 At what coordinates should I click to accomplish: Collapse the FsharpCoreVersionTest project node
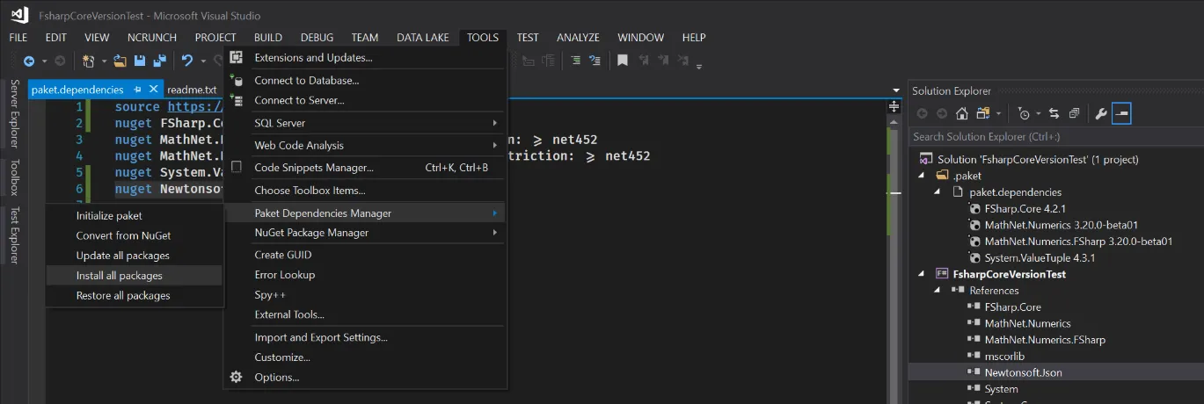pyautogui.click(x=923, y=274)
